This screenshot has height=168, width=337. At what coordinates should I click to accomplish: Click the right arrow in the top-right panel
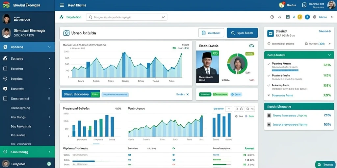click(x=329, y=44)
